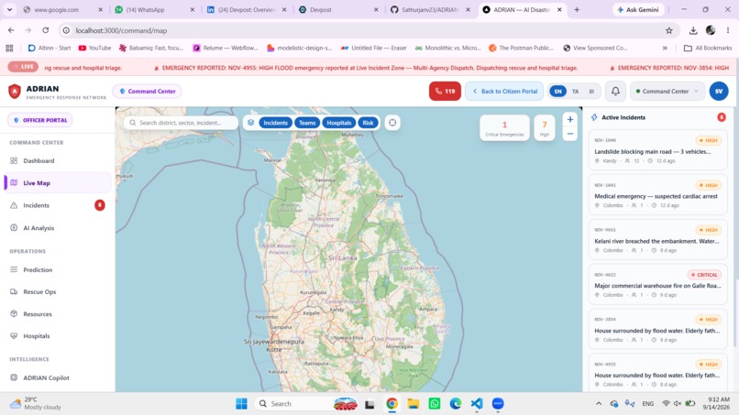Toggle the Hospitals map layer filter
The image size is (739, 415).
coord(339,123)
